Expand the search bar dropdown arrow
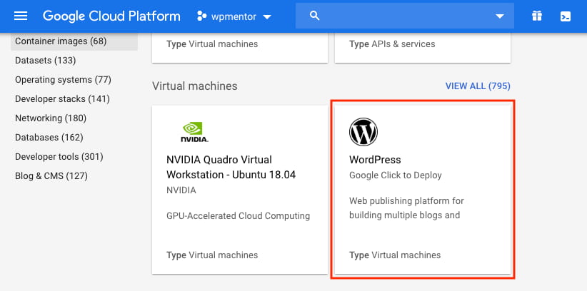The image size is (587, 291). tap(499, 16)
